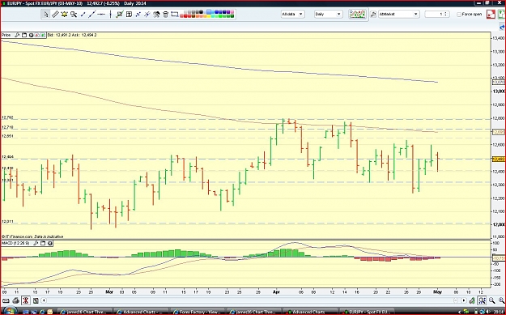The height and width of the screenshot is (315, 506).
Task: Enable the Force open checkbox
Action: [x=459, y=15]
